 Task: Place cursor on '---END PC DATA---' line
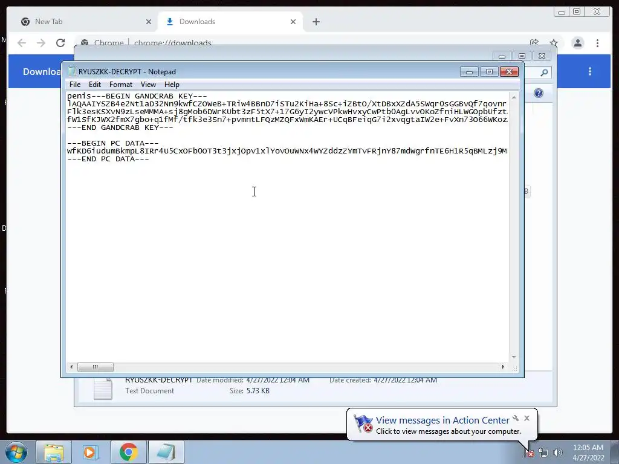(x=108, y=159)
